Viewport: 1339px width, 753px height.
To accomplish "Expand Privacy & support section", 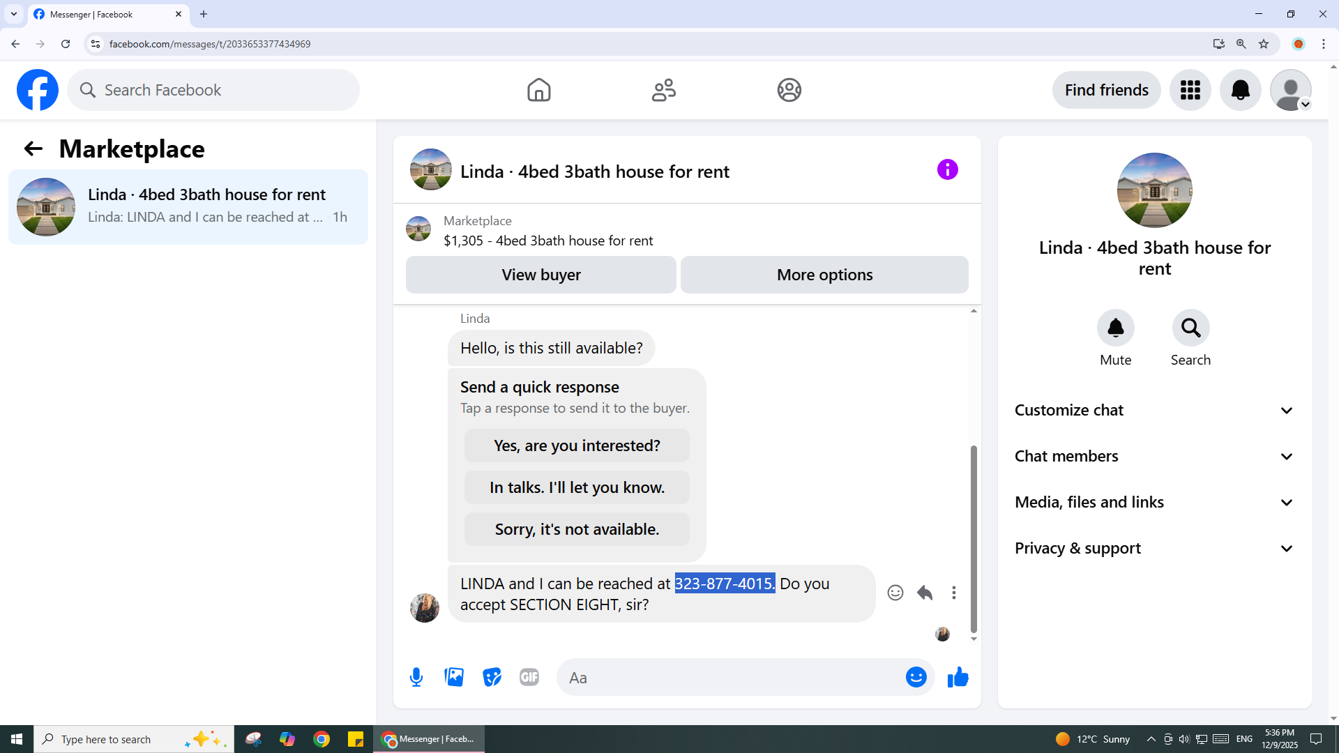I will click(1154, 549).
